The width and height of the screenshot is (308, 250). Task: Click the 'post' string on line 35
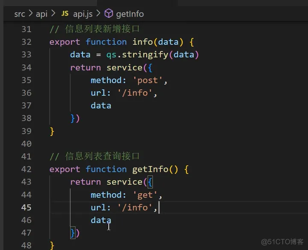tap(148, 80)
